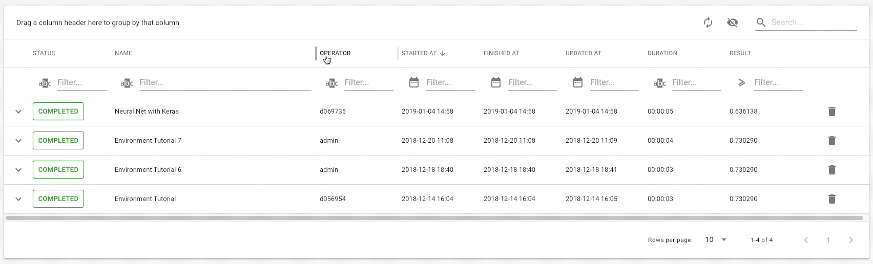This screenshot has width=873, height=264.
Task: Open calendar picker for Finished At filter
Action: (x=496, y=82)
